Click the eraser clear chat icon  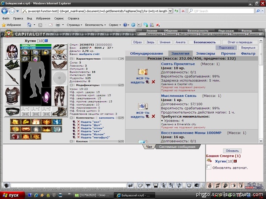pyautogui.click(x=140, y=186)
